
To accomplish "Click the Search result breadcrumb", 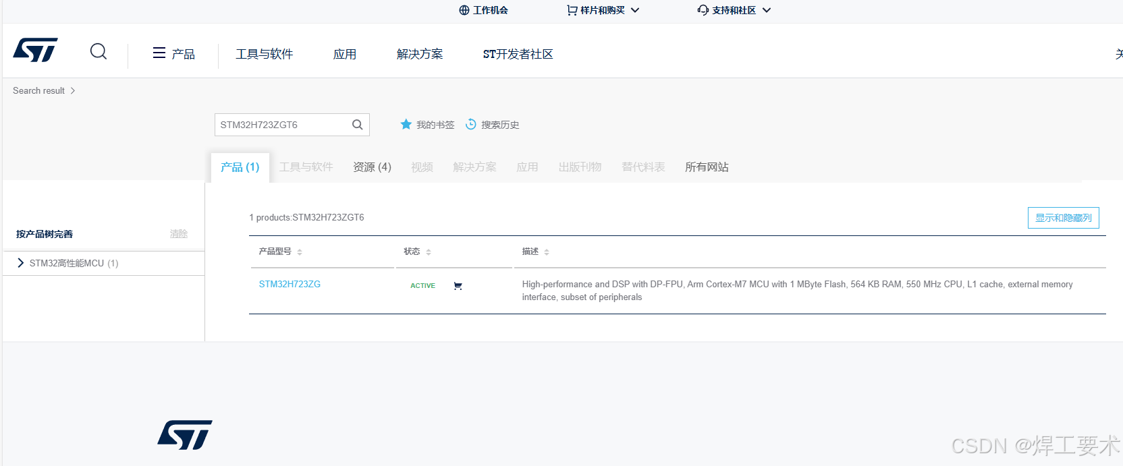I will (38, 90).
